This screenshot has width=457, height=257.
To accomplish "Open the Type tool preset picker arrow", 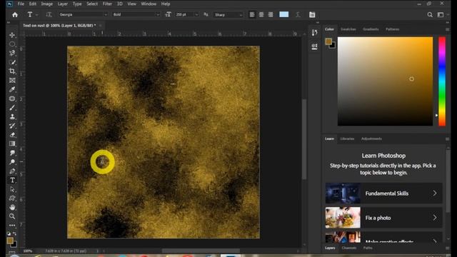I will pyautogui.click(x=36, y=14).
